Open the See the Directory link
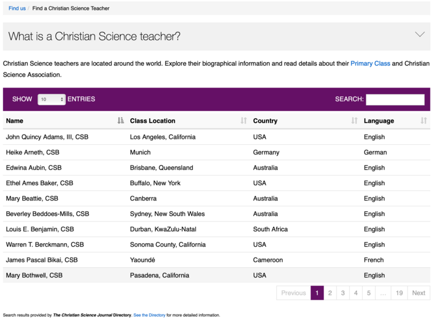This screenshot has height=321, width=434. [149, 315]
